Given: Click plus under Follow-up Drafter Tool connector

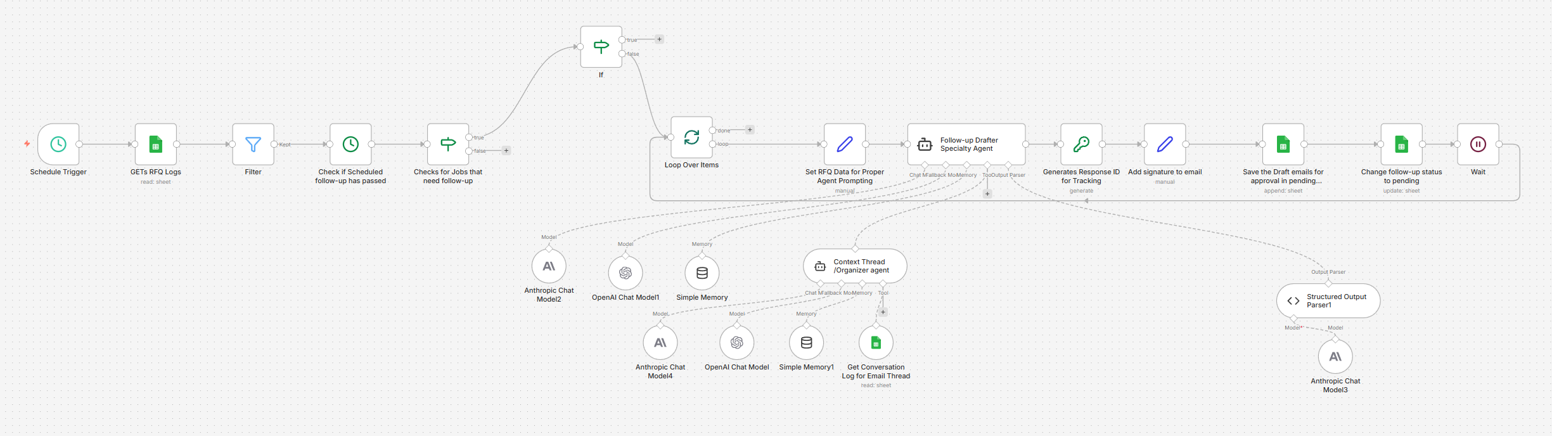Looking at the screenshot, I should [x=987, y=194].
